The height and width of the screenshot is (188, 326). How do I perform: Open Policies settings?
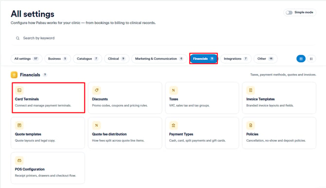(x=279, y=133)
